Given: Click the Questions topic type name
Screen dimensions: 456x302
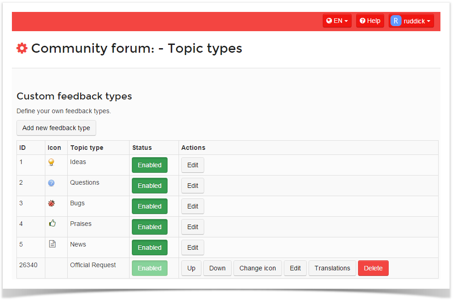Looking at the screenshot, I should click(x=85, y=182).
